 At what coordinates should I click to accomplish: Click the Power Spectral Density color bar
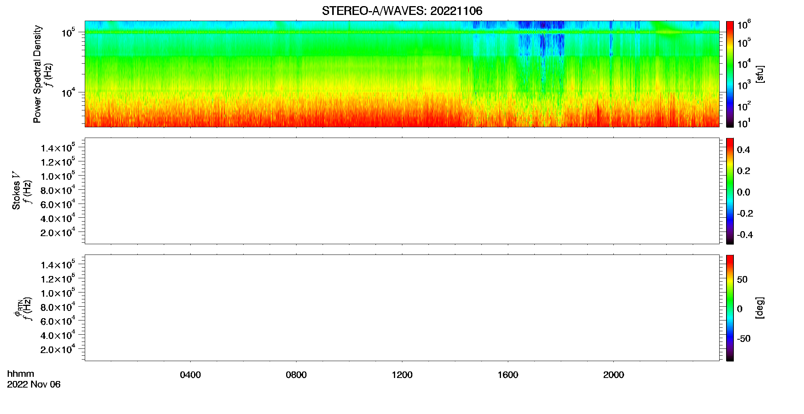730,74
